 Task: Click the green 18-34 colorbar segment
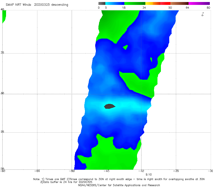point(135,3)
